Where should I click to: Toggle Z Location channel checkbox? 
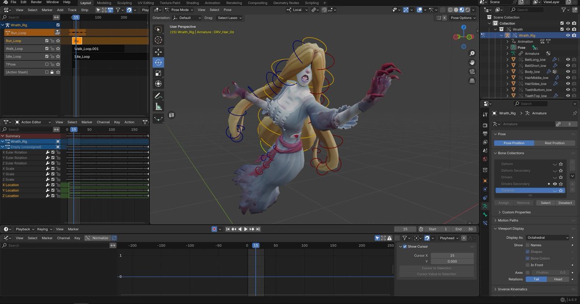[x=53, y=196]
